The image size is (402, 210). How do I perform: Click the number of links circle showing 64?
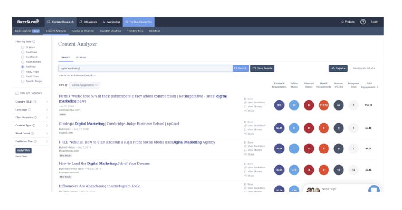click(339, 105)
